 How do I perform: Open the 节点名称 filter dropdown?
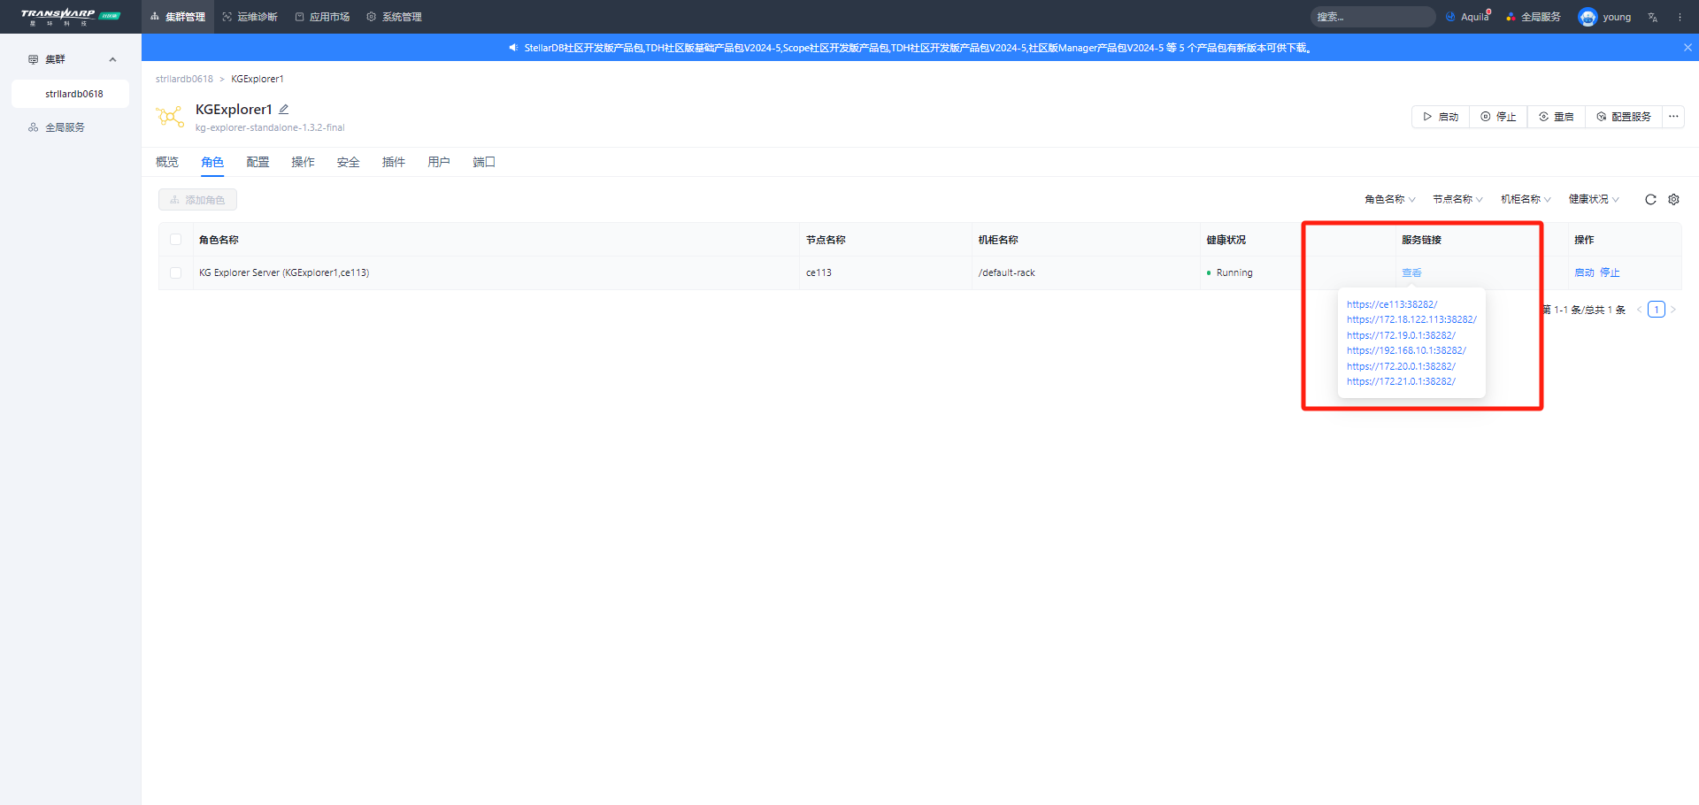click(x=1458, y=200)
